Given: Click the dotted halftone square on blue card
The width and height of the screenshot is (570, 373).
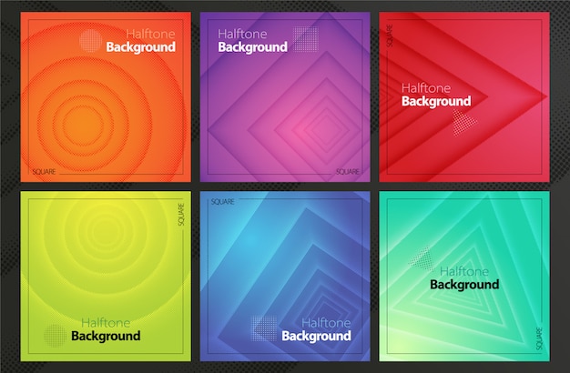Looking at the screenshot, I should [264, 328].
